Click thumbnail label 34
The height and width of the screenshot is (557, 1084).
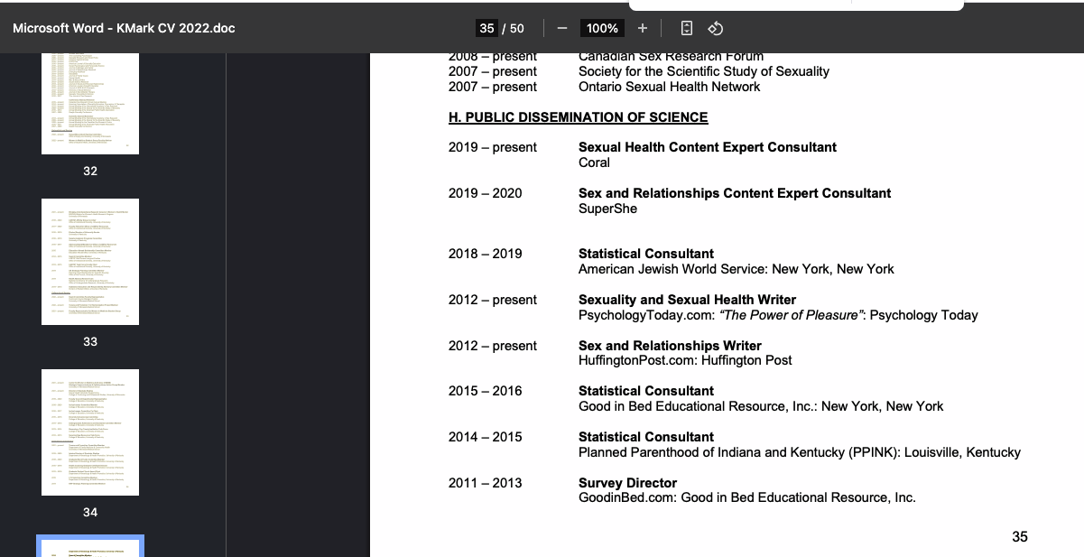click(90, 512)
